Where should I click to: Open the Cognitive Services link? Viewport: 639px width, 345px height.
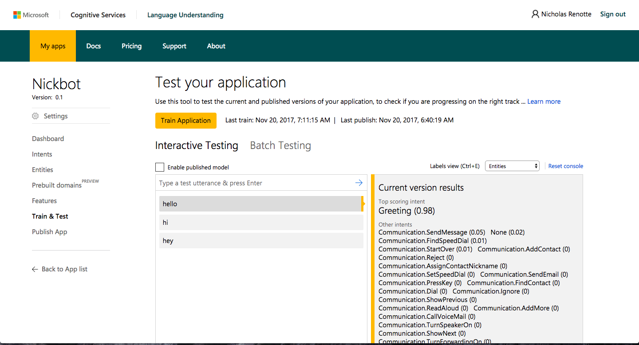[98, 15]
